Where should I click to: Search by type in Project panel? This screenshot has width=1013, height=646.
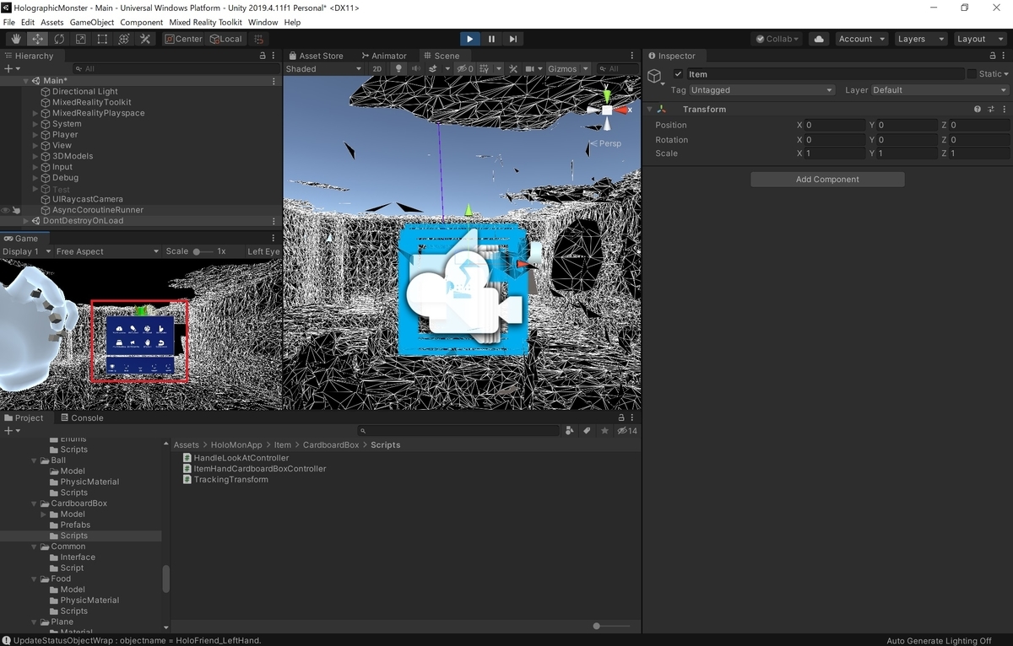click(570, 430)
